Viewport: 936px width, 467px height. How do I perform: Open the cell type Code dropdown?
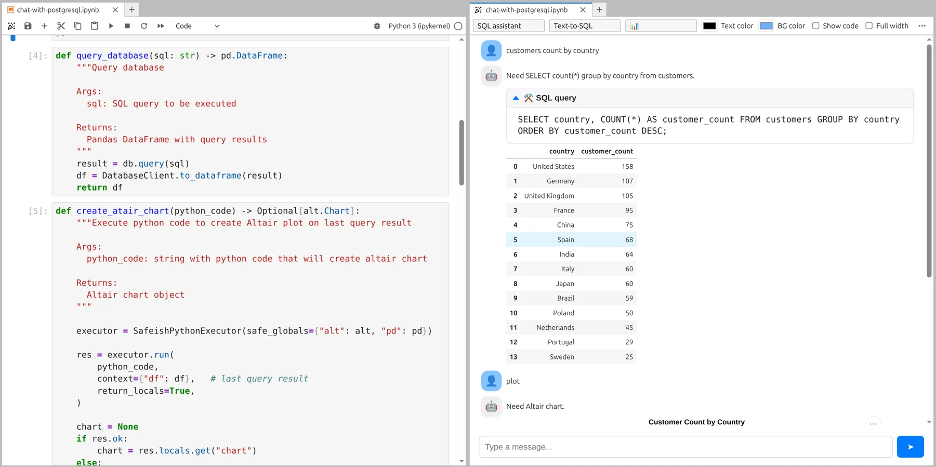coord(197,26)
